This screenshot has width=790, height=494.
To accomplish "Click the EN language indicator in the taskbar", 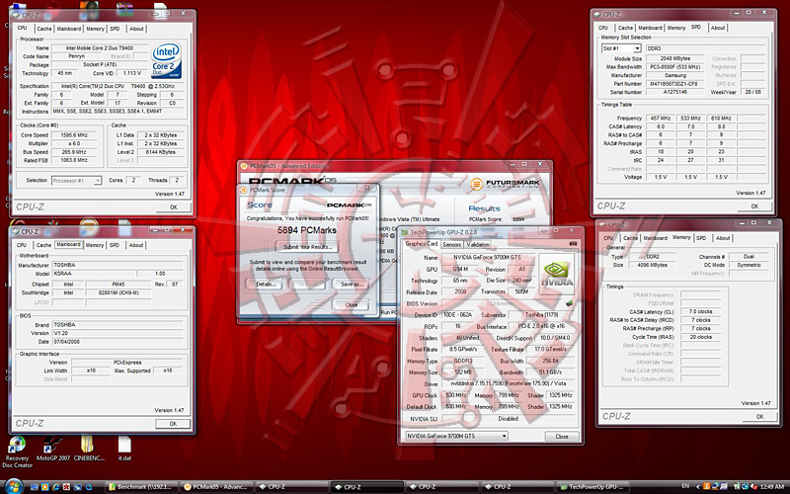I will coord(685,486).
